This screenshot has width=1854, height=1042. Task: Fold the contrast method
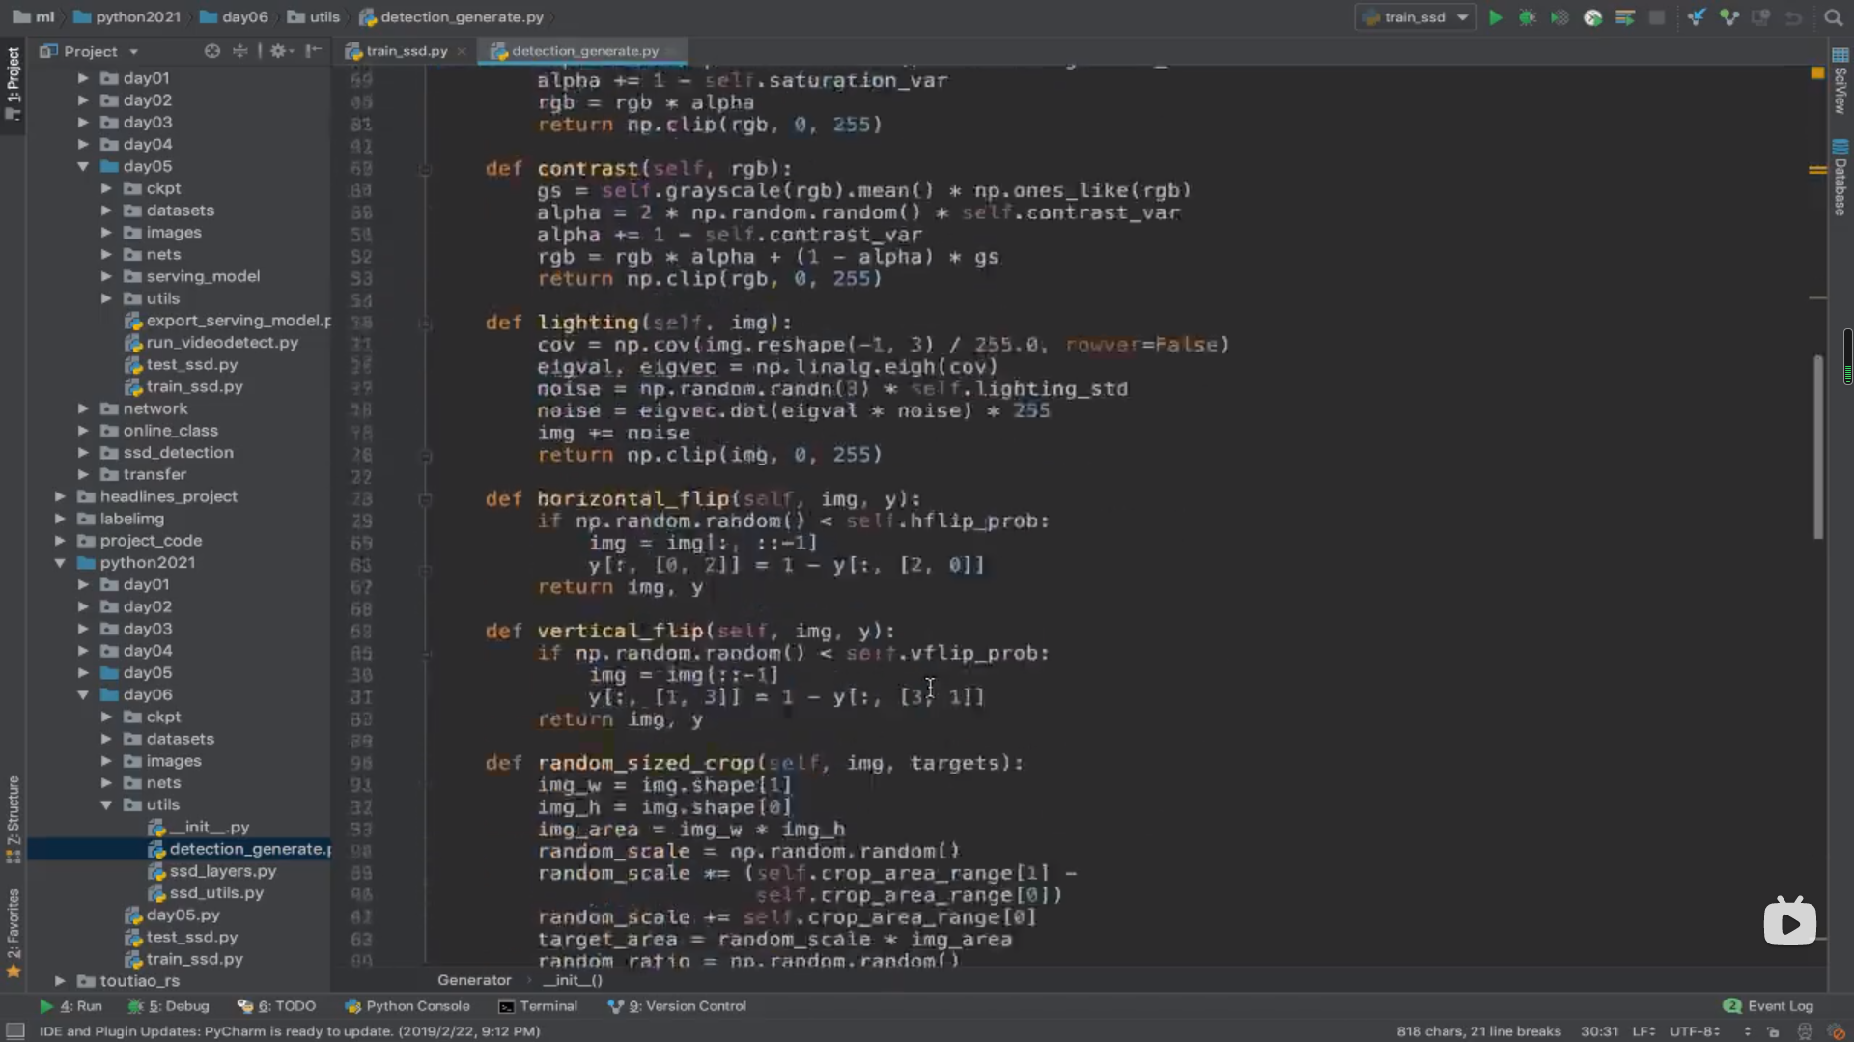click(425, 169)
